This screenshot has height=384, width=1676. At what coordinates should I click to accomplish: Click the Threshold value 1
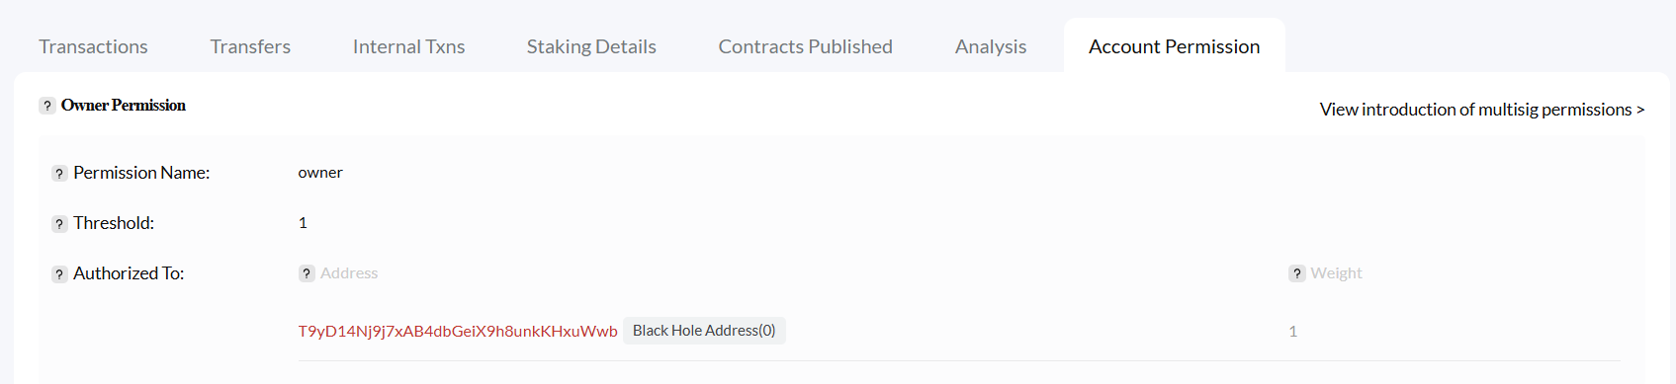pos(303,223)
